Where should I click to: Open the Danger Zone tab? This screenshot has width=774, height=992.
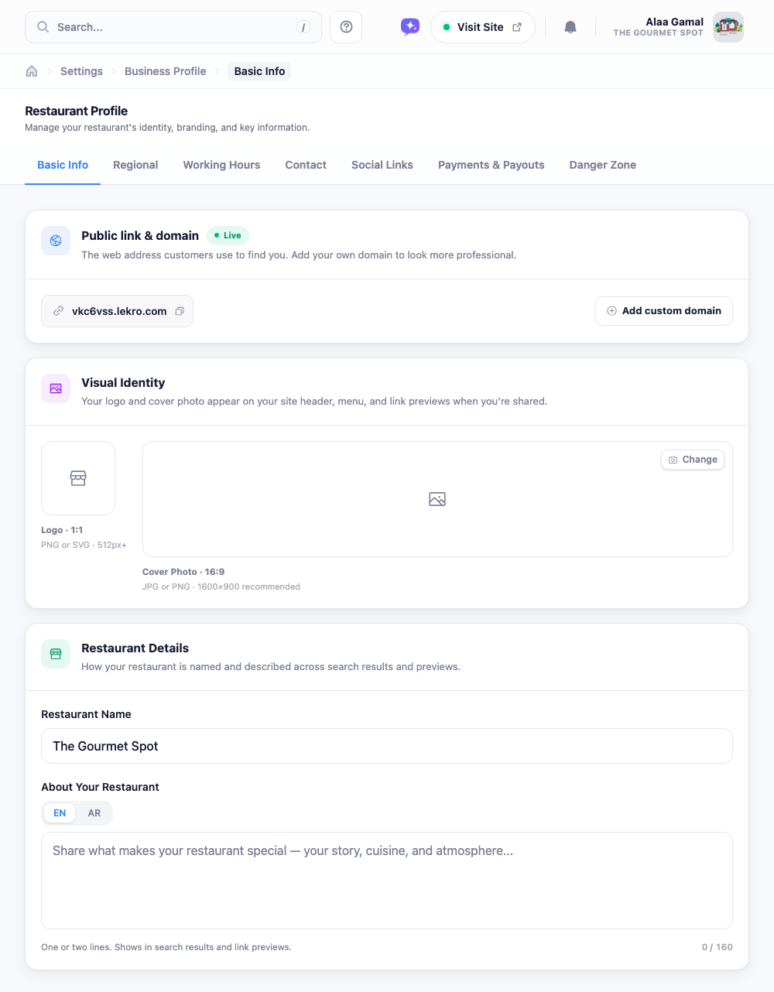point(603,165)
